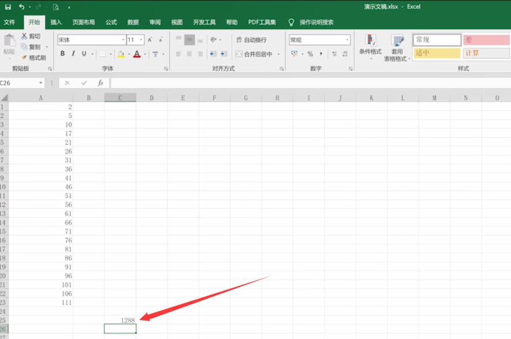Open the phonetic guide 文 button
The width and height of the screenshot is (511, 339).
pyautogui.click(x=155, y=54)
